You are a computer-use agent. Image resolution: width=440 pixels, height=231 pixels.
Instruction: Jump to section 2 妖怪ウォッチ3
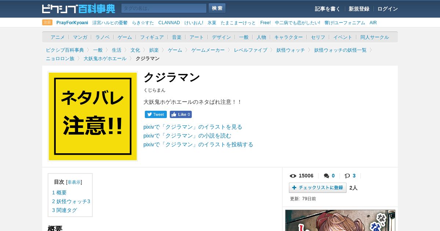71,201
